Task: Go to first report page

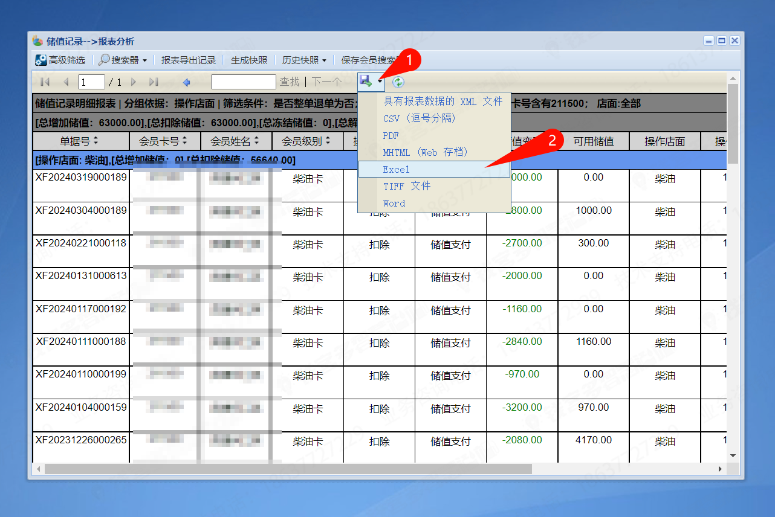Action: [x=45, y=82]
